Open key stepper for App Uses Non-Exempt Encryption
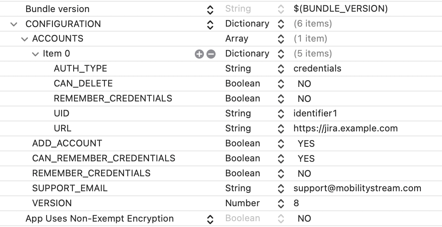The image size is (442, 227). 210,219
